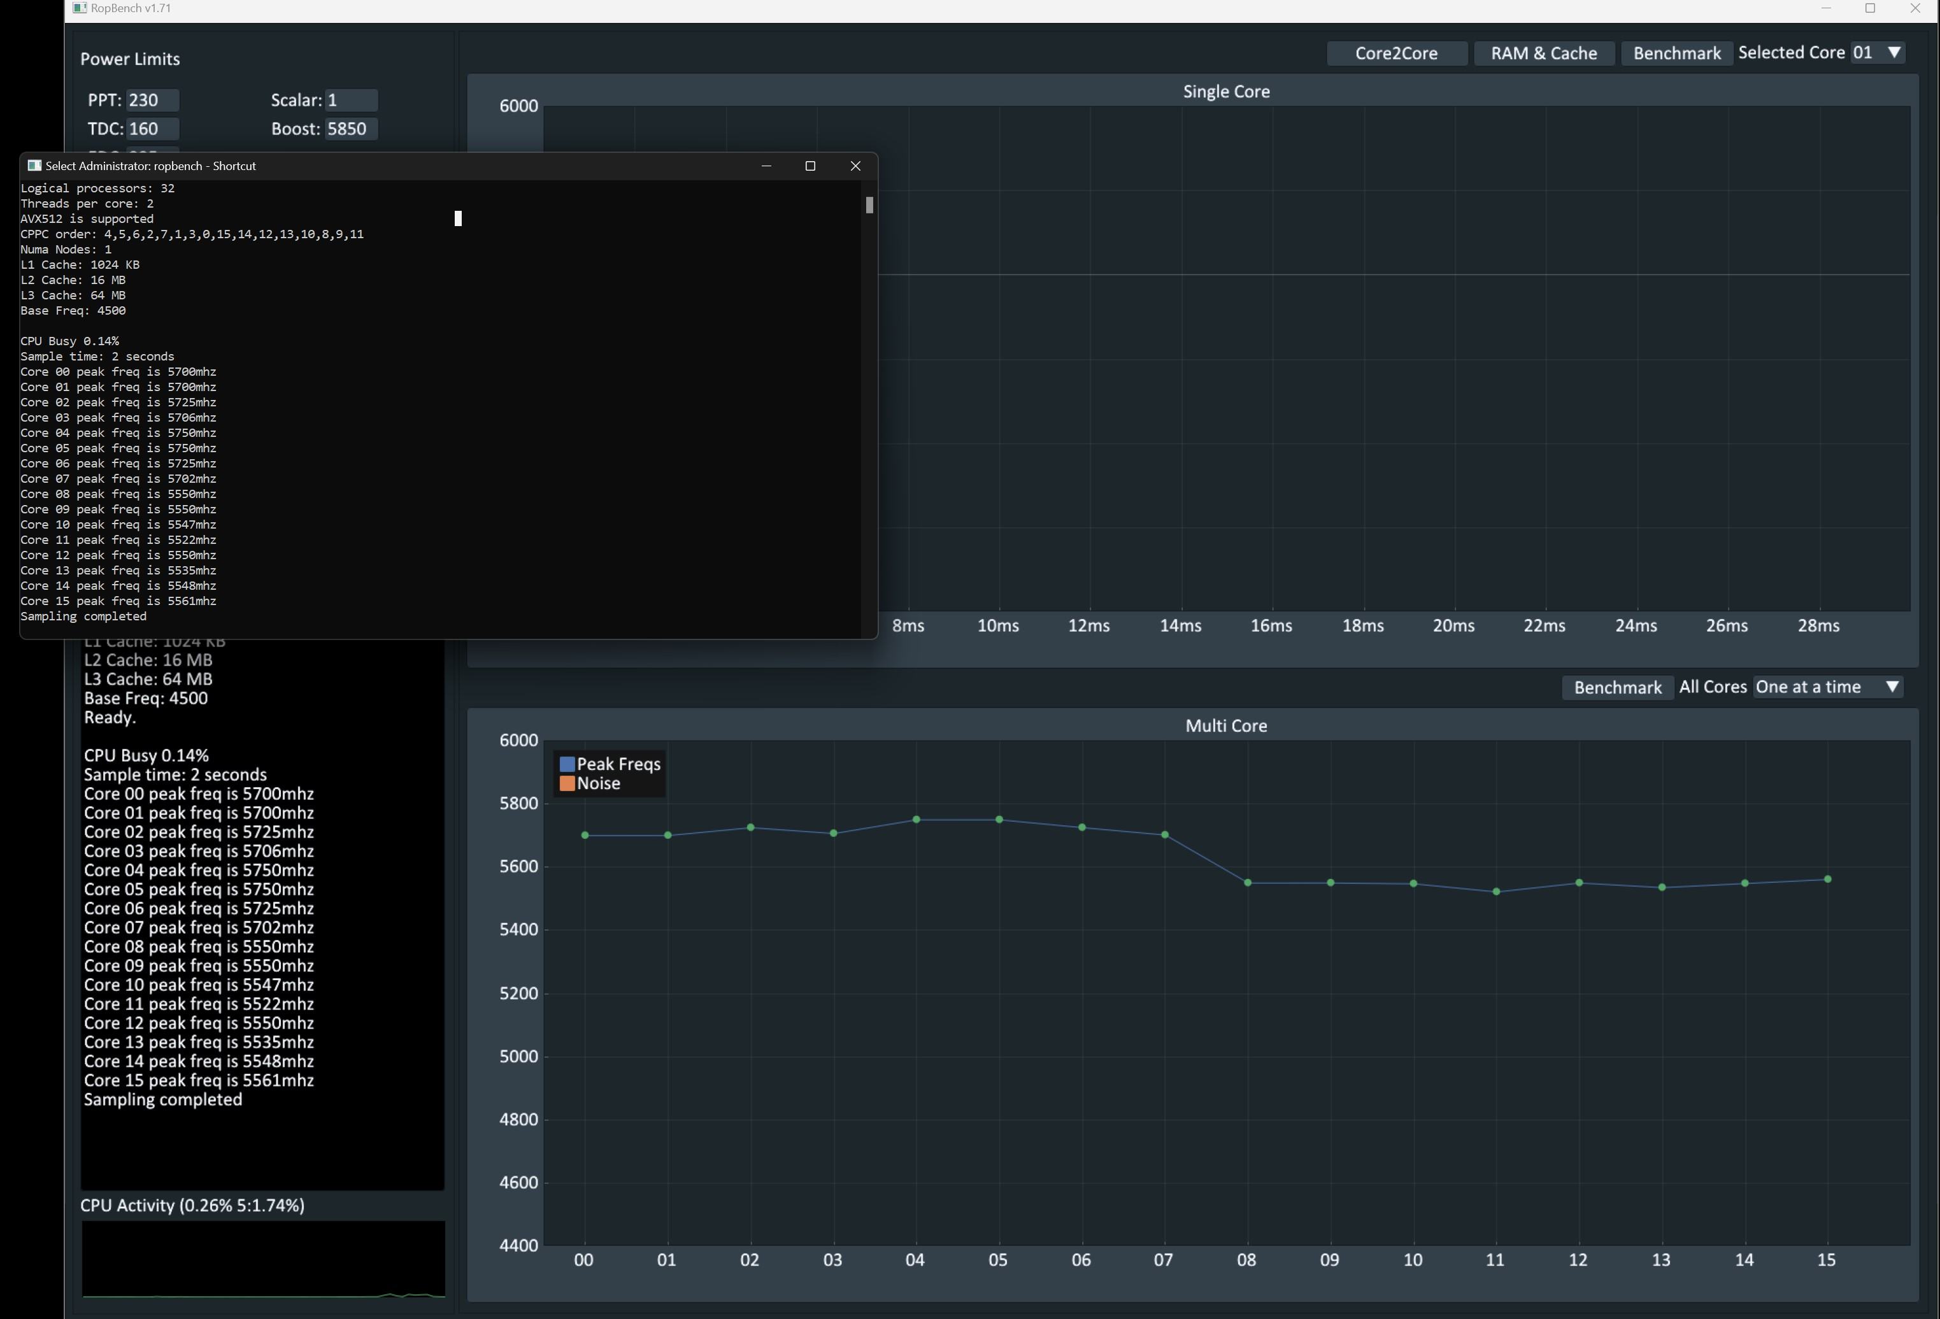Viewport: 1940px width, 1319px height.
Task: Click the Scalar input field
Action: (x=350, y=100)
